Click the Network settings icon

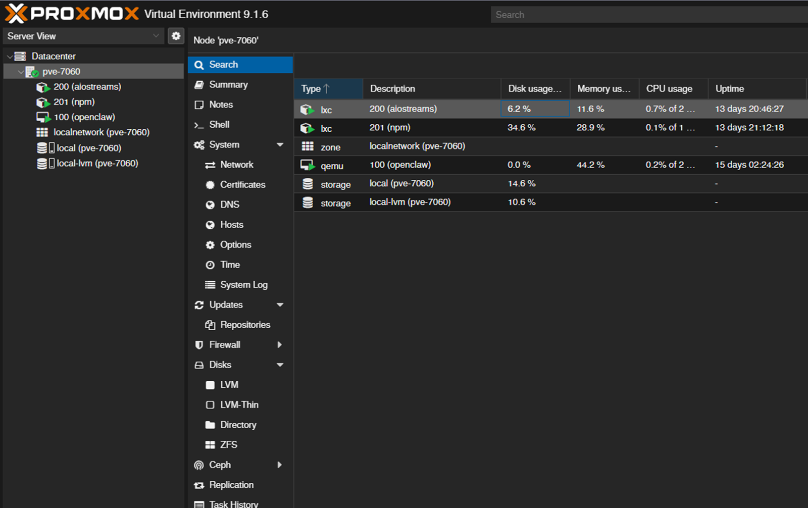(x=211, y=165)
